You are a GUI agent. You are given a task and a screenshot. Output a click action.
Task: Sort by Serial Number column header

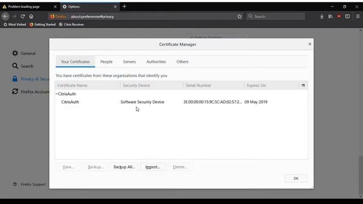pyautogui.click(x=213, y=86)
